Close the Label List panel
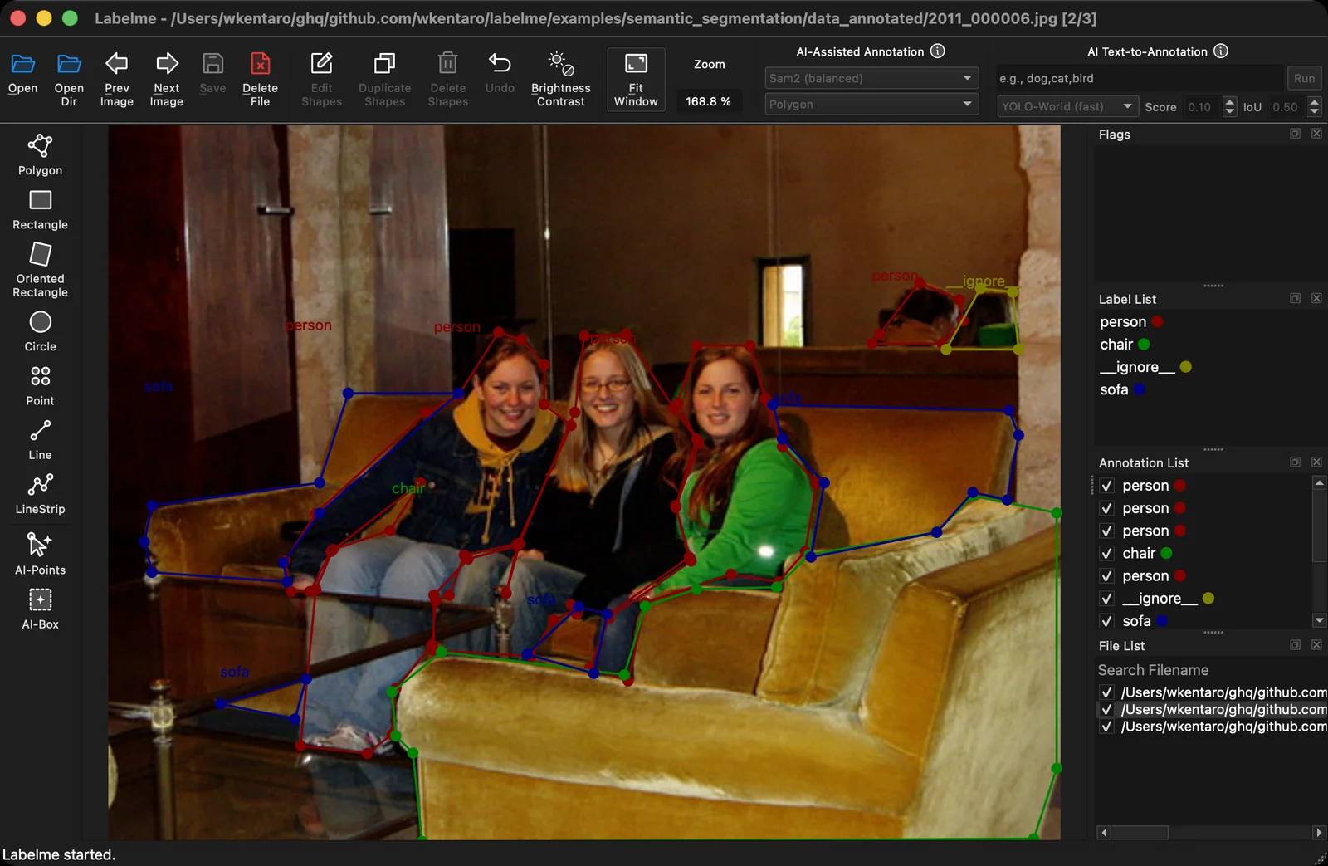1328x866 pixels. click(x=1316, y=298)
